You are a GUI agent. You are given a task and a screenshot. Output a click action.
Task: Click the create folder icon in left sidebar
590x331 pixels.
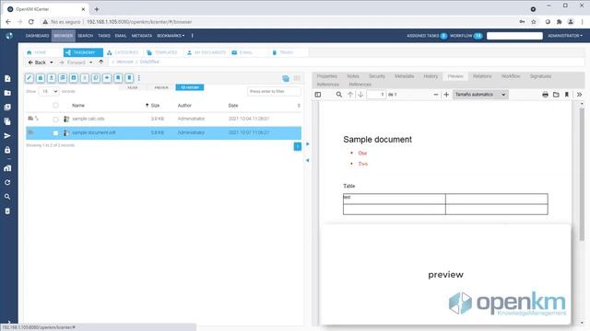(7, 93)
